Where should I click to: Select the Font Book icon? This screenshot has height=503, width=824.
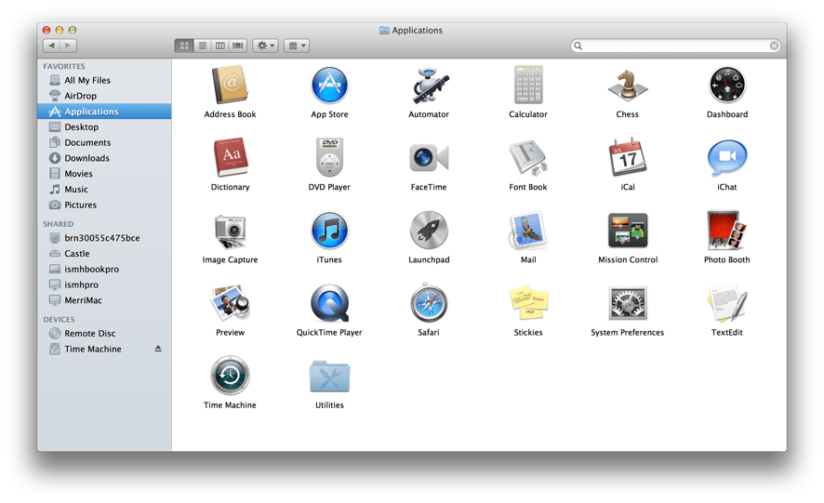(528, 158)
